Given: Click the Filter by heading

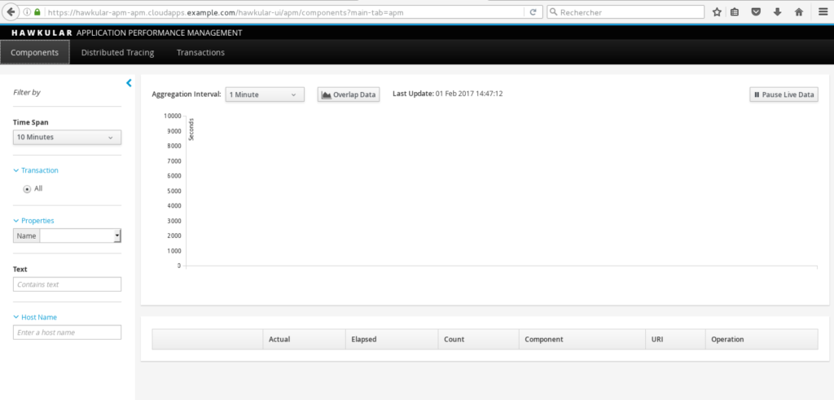Looking at the screenshot, I should (27, 93).
